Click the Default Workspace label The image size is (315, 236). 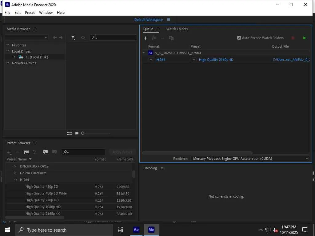tap(149, 20)
